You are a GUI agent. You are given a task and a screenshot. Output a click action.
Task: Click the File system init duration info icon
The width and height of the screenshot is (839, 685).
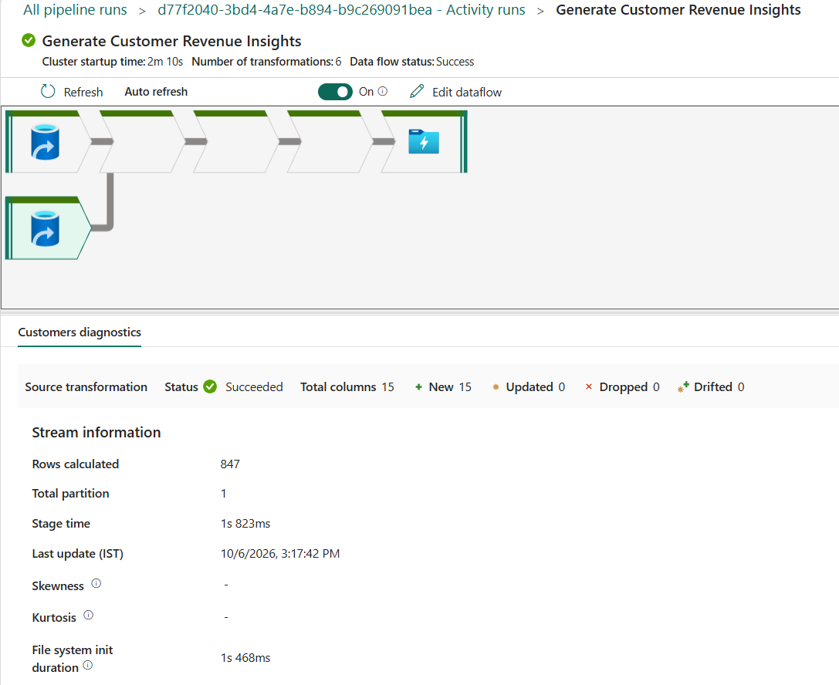(88, 665)
